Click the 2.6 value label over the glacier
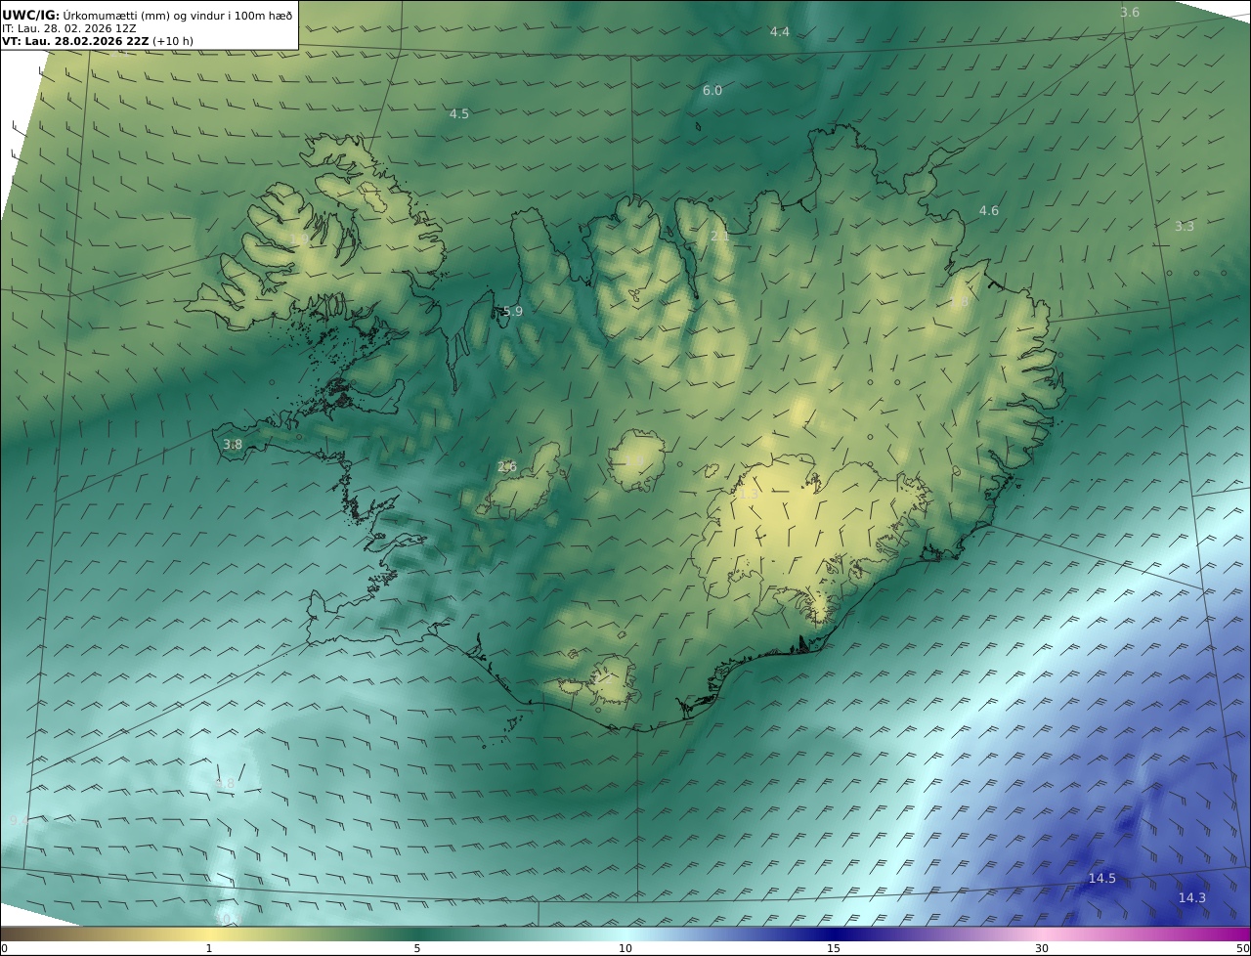 pyautogui.click(x=507, y=467)
